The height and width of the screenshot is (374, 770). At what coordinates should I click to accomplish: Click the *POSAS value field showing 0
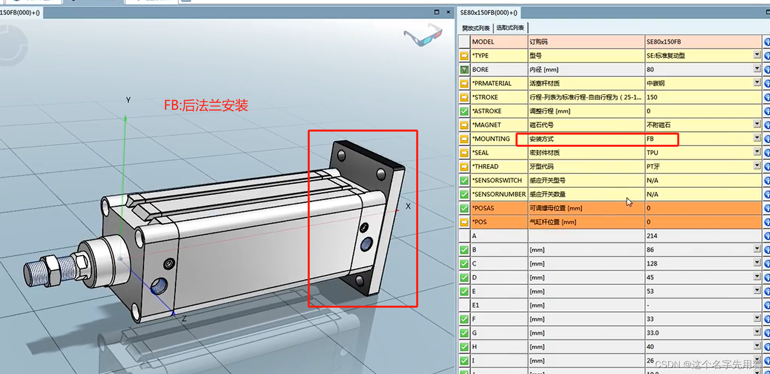(x=704, y=208)
